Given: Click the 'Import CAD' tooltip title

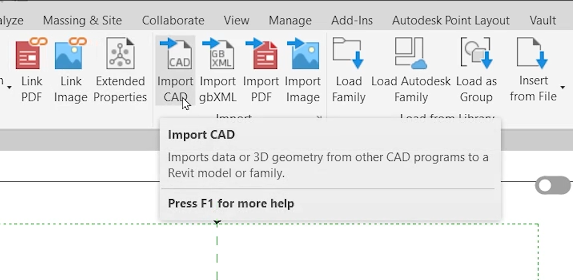Looking at the screenshot, I should [201, 135].
